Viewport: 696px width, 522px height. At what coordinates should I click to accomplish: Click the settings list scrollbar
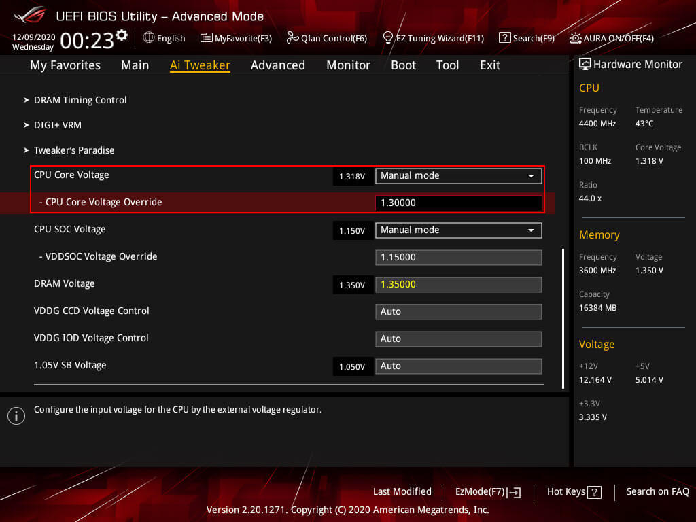pyautogui.click(x=563, y=318)
